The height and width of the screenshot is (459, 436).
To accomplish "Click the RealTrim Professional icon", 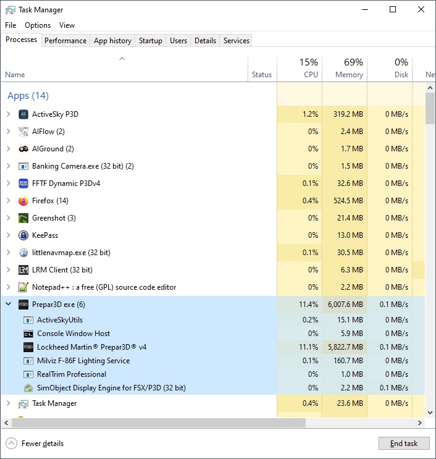I will coord(28,374).
